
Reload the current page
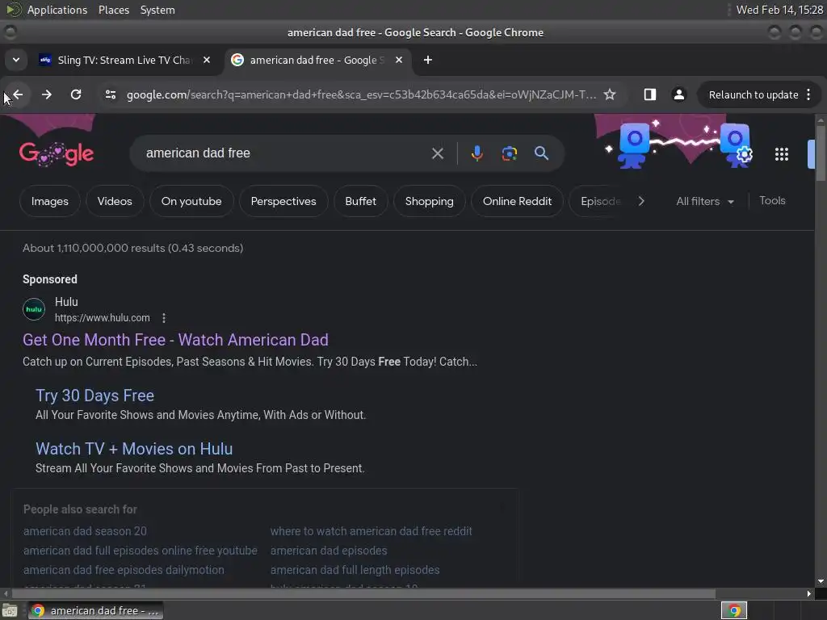coord(76,95)
